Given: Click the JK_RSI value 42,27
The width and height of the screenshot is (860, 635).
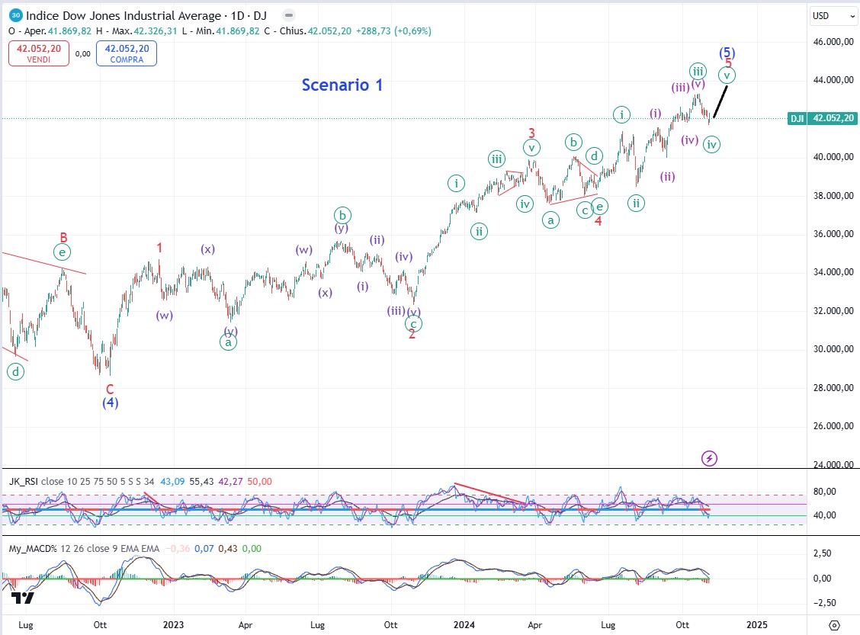Looking at the screenshot, I should tap(230, 482).
